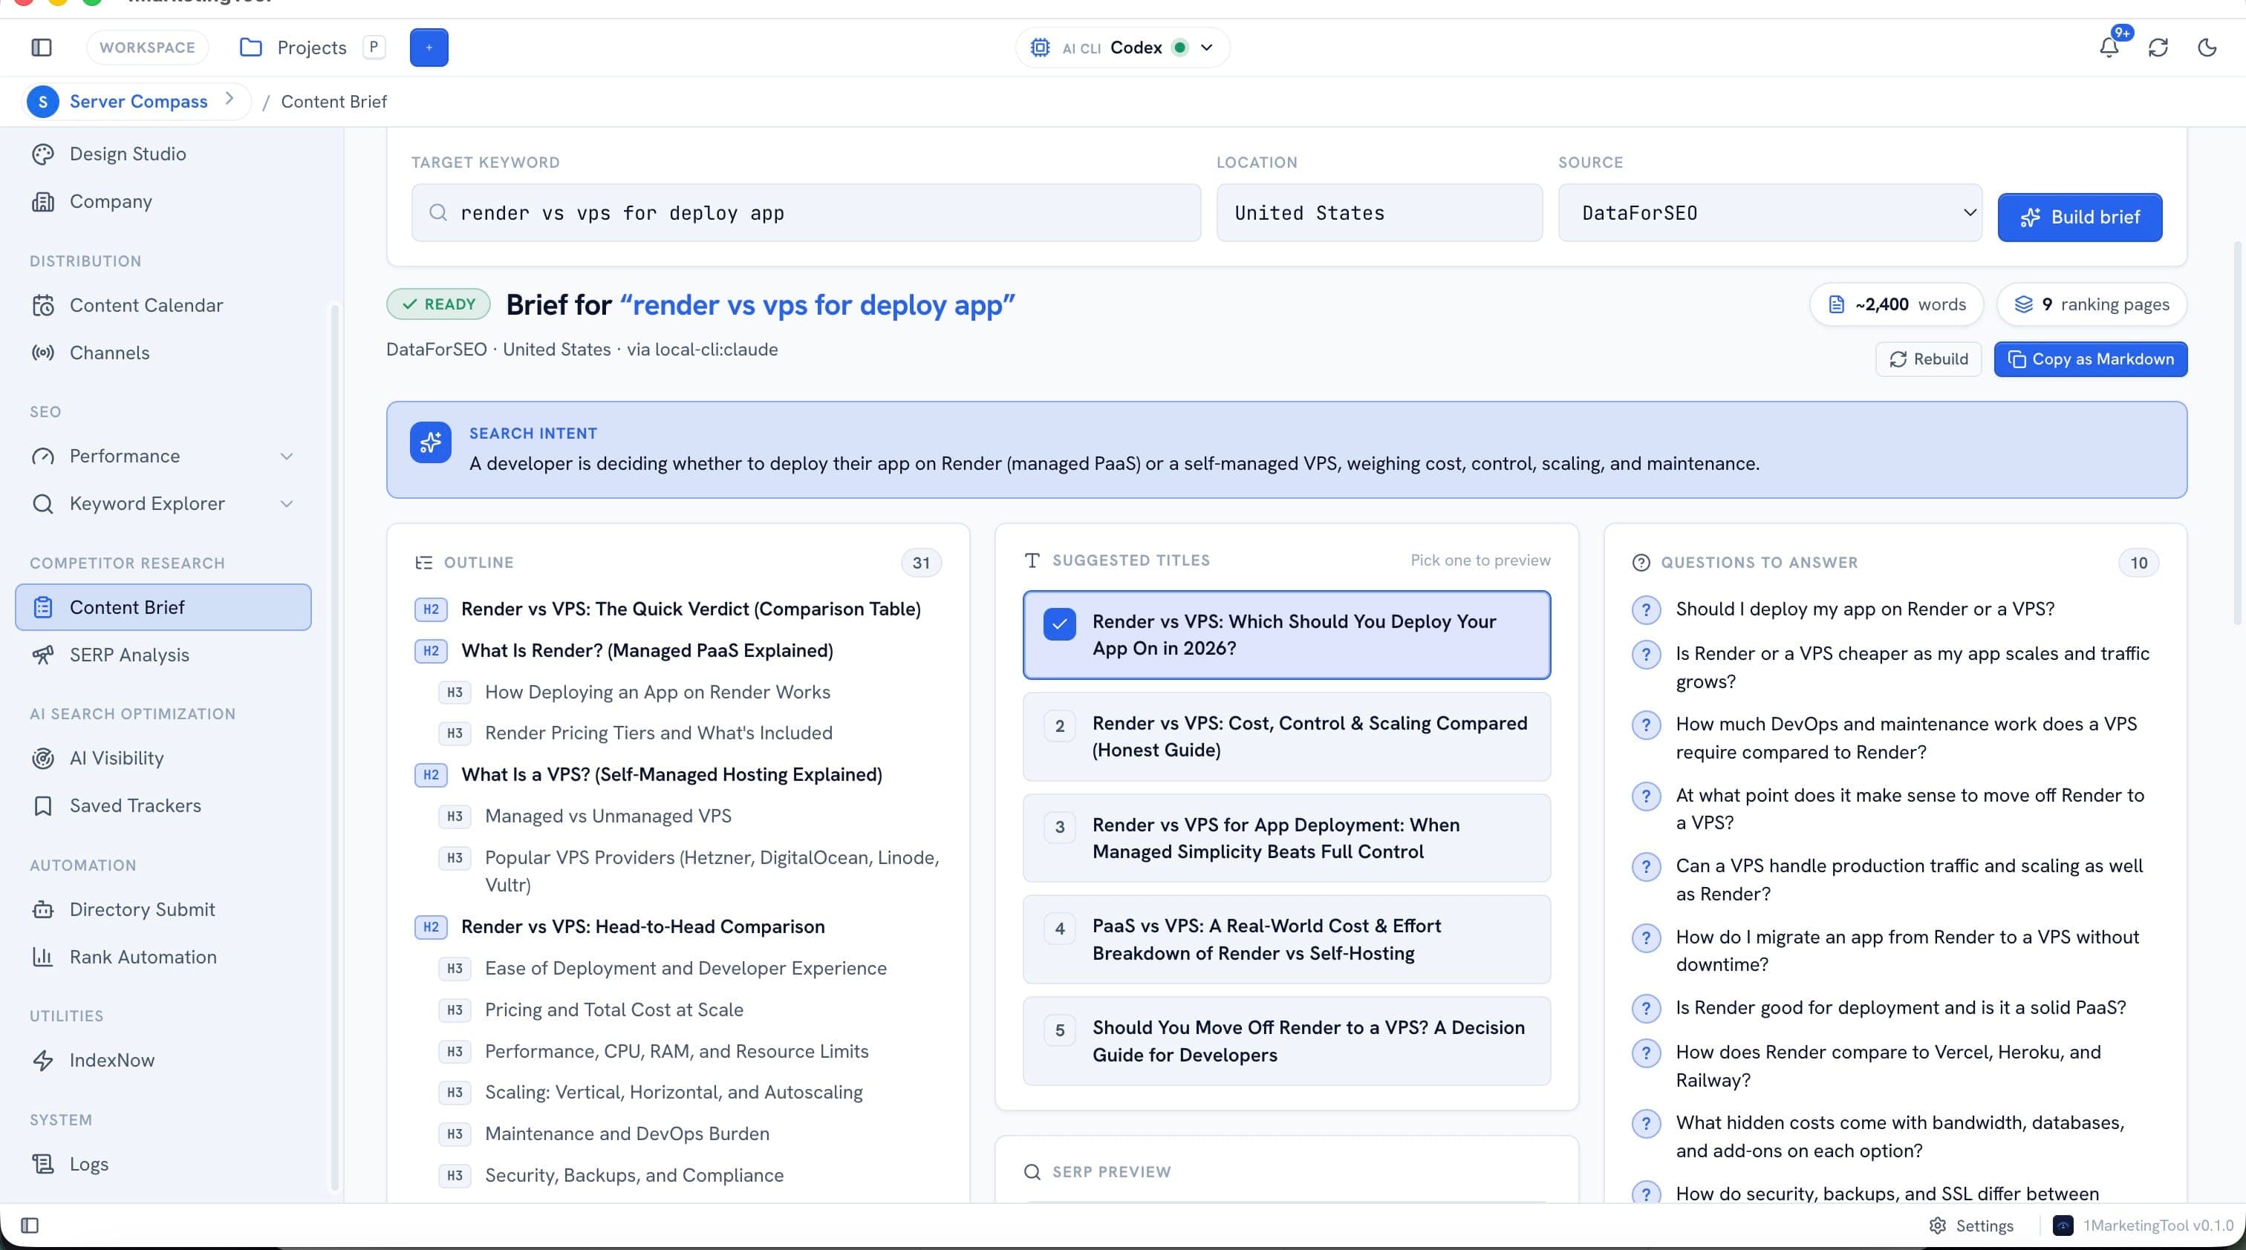This screenshot has width=2246, height=1250.
Task: Click the target keyword input field
Action: [x=806, y=212]
